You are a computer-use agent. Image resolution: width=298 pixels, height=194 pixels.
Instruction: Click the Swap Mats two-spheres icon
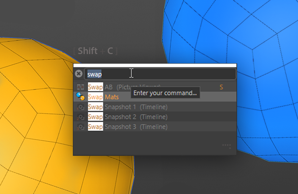[80, 97]
